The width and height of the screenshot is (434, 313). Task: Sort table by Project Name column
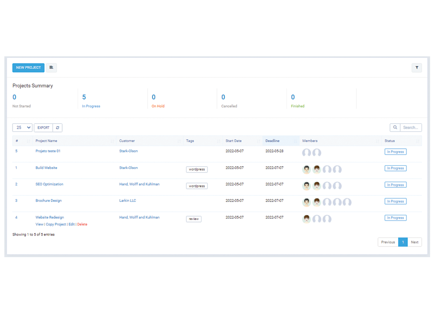click(46, 141)
